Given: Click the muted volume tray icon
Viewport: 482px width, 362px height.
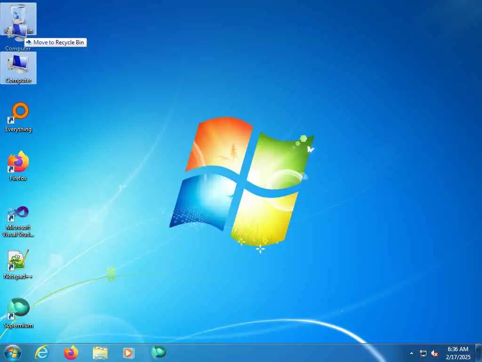Looking at the screenshot, I should [434, 354].
